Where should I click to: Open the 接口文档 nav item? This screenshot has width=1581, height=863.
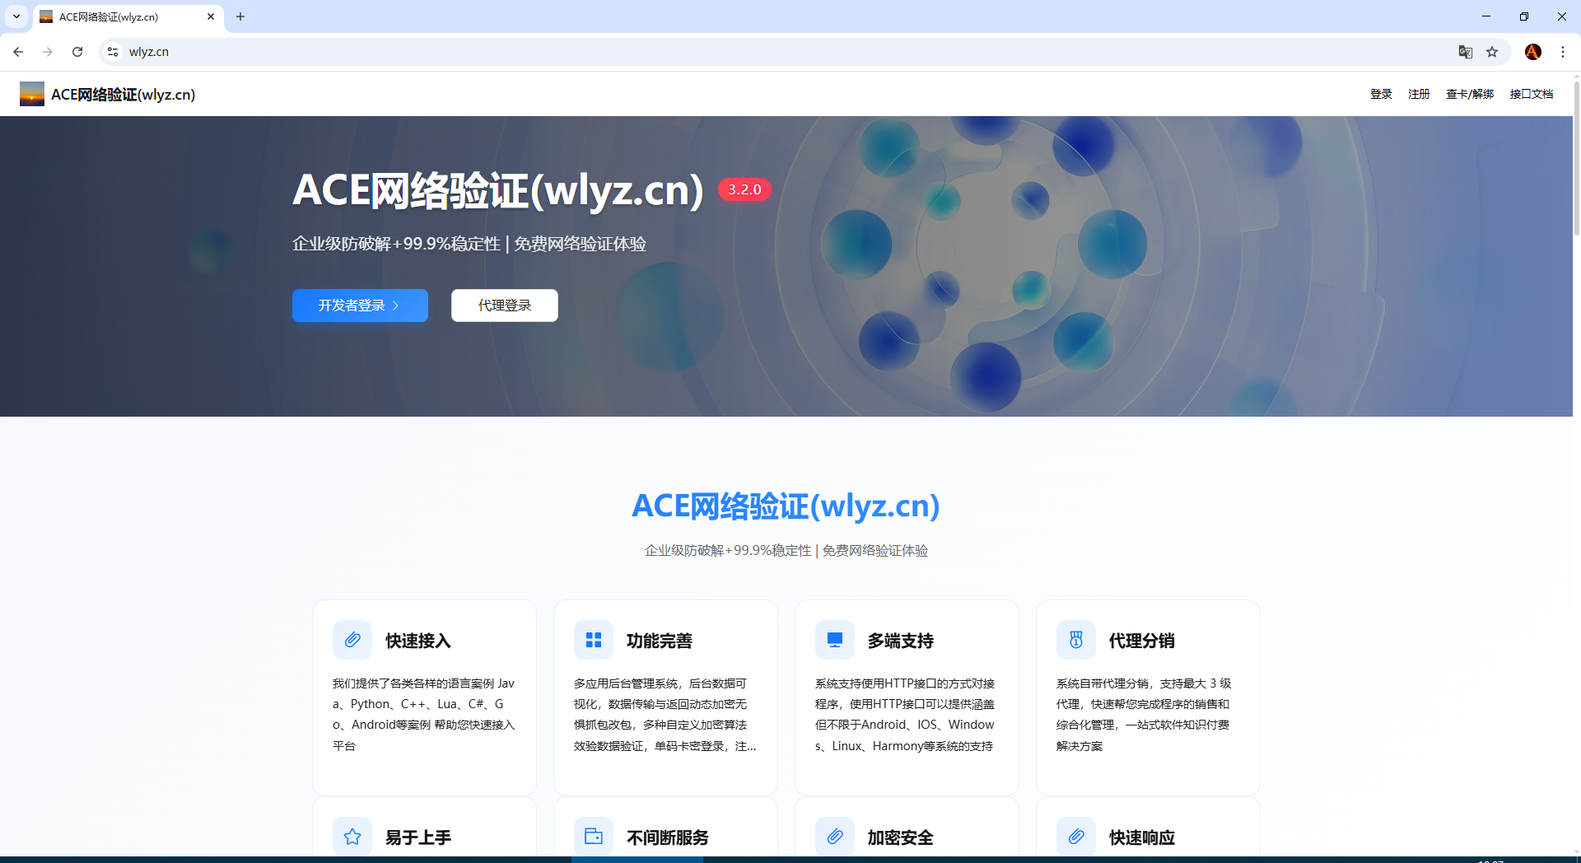(1531, 94)
